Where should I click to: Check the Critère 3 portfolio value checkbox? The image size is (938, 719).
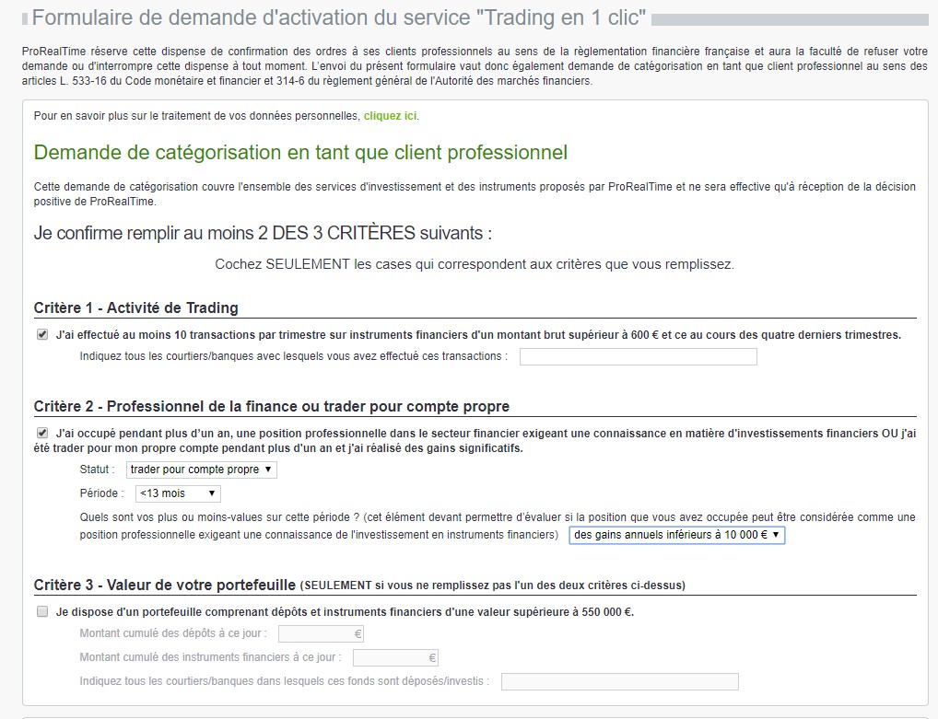point(42,611)
